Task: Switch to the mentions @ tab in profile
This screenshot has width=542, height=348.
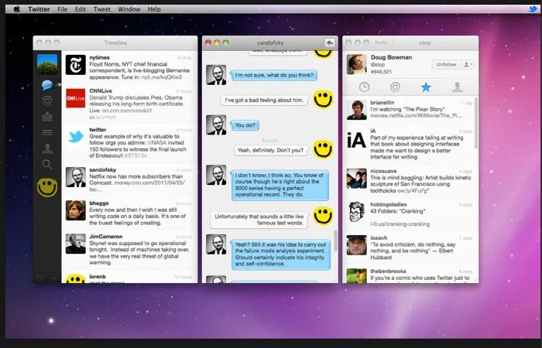Action: click(x=395, y=87)
